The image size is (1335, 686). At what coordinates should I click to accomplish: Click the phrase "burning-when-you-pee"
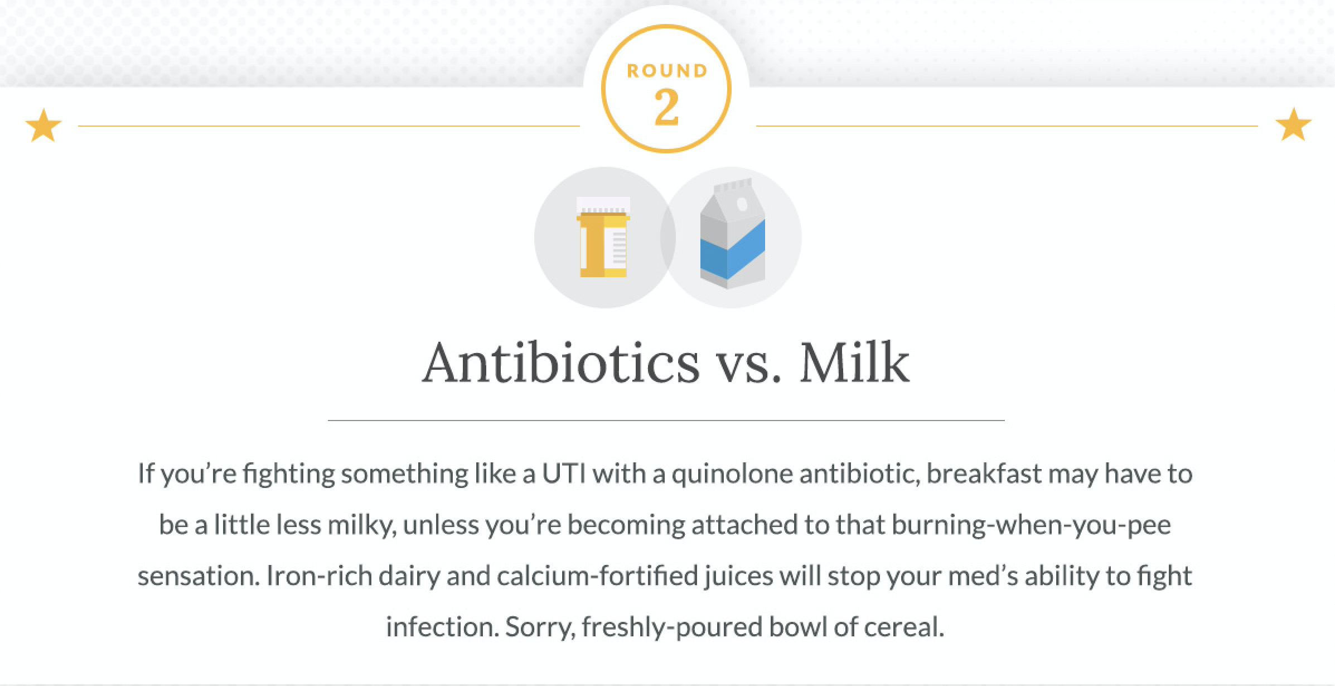[x=1031, y=525]
